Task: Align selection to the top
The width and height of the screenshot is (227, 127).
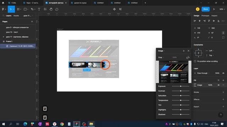Action: tap(209, 21)
